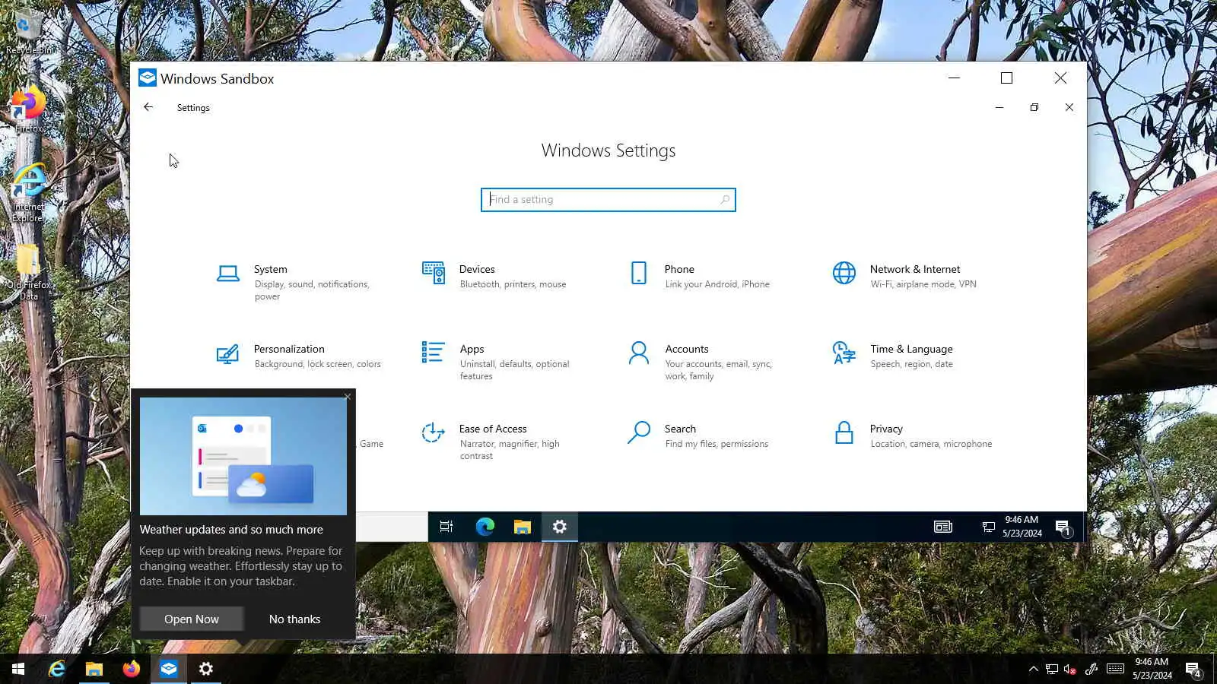Select the Old Firefox Data folder
Screen dimensions: 1217x684
tap(29, 272)
